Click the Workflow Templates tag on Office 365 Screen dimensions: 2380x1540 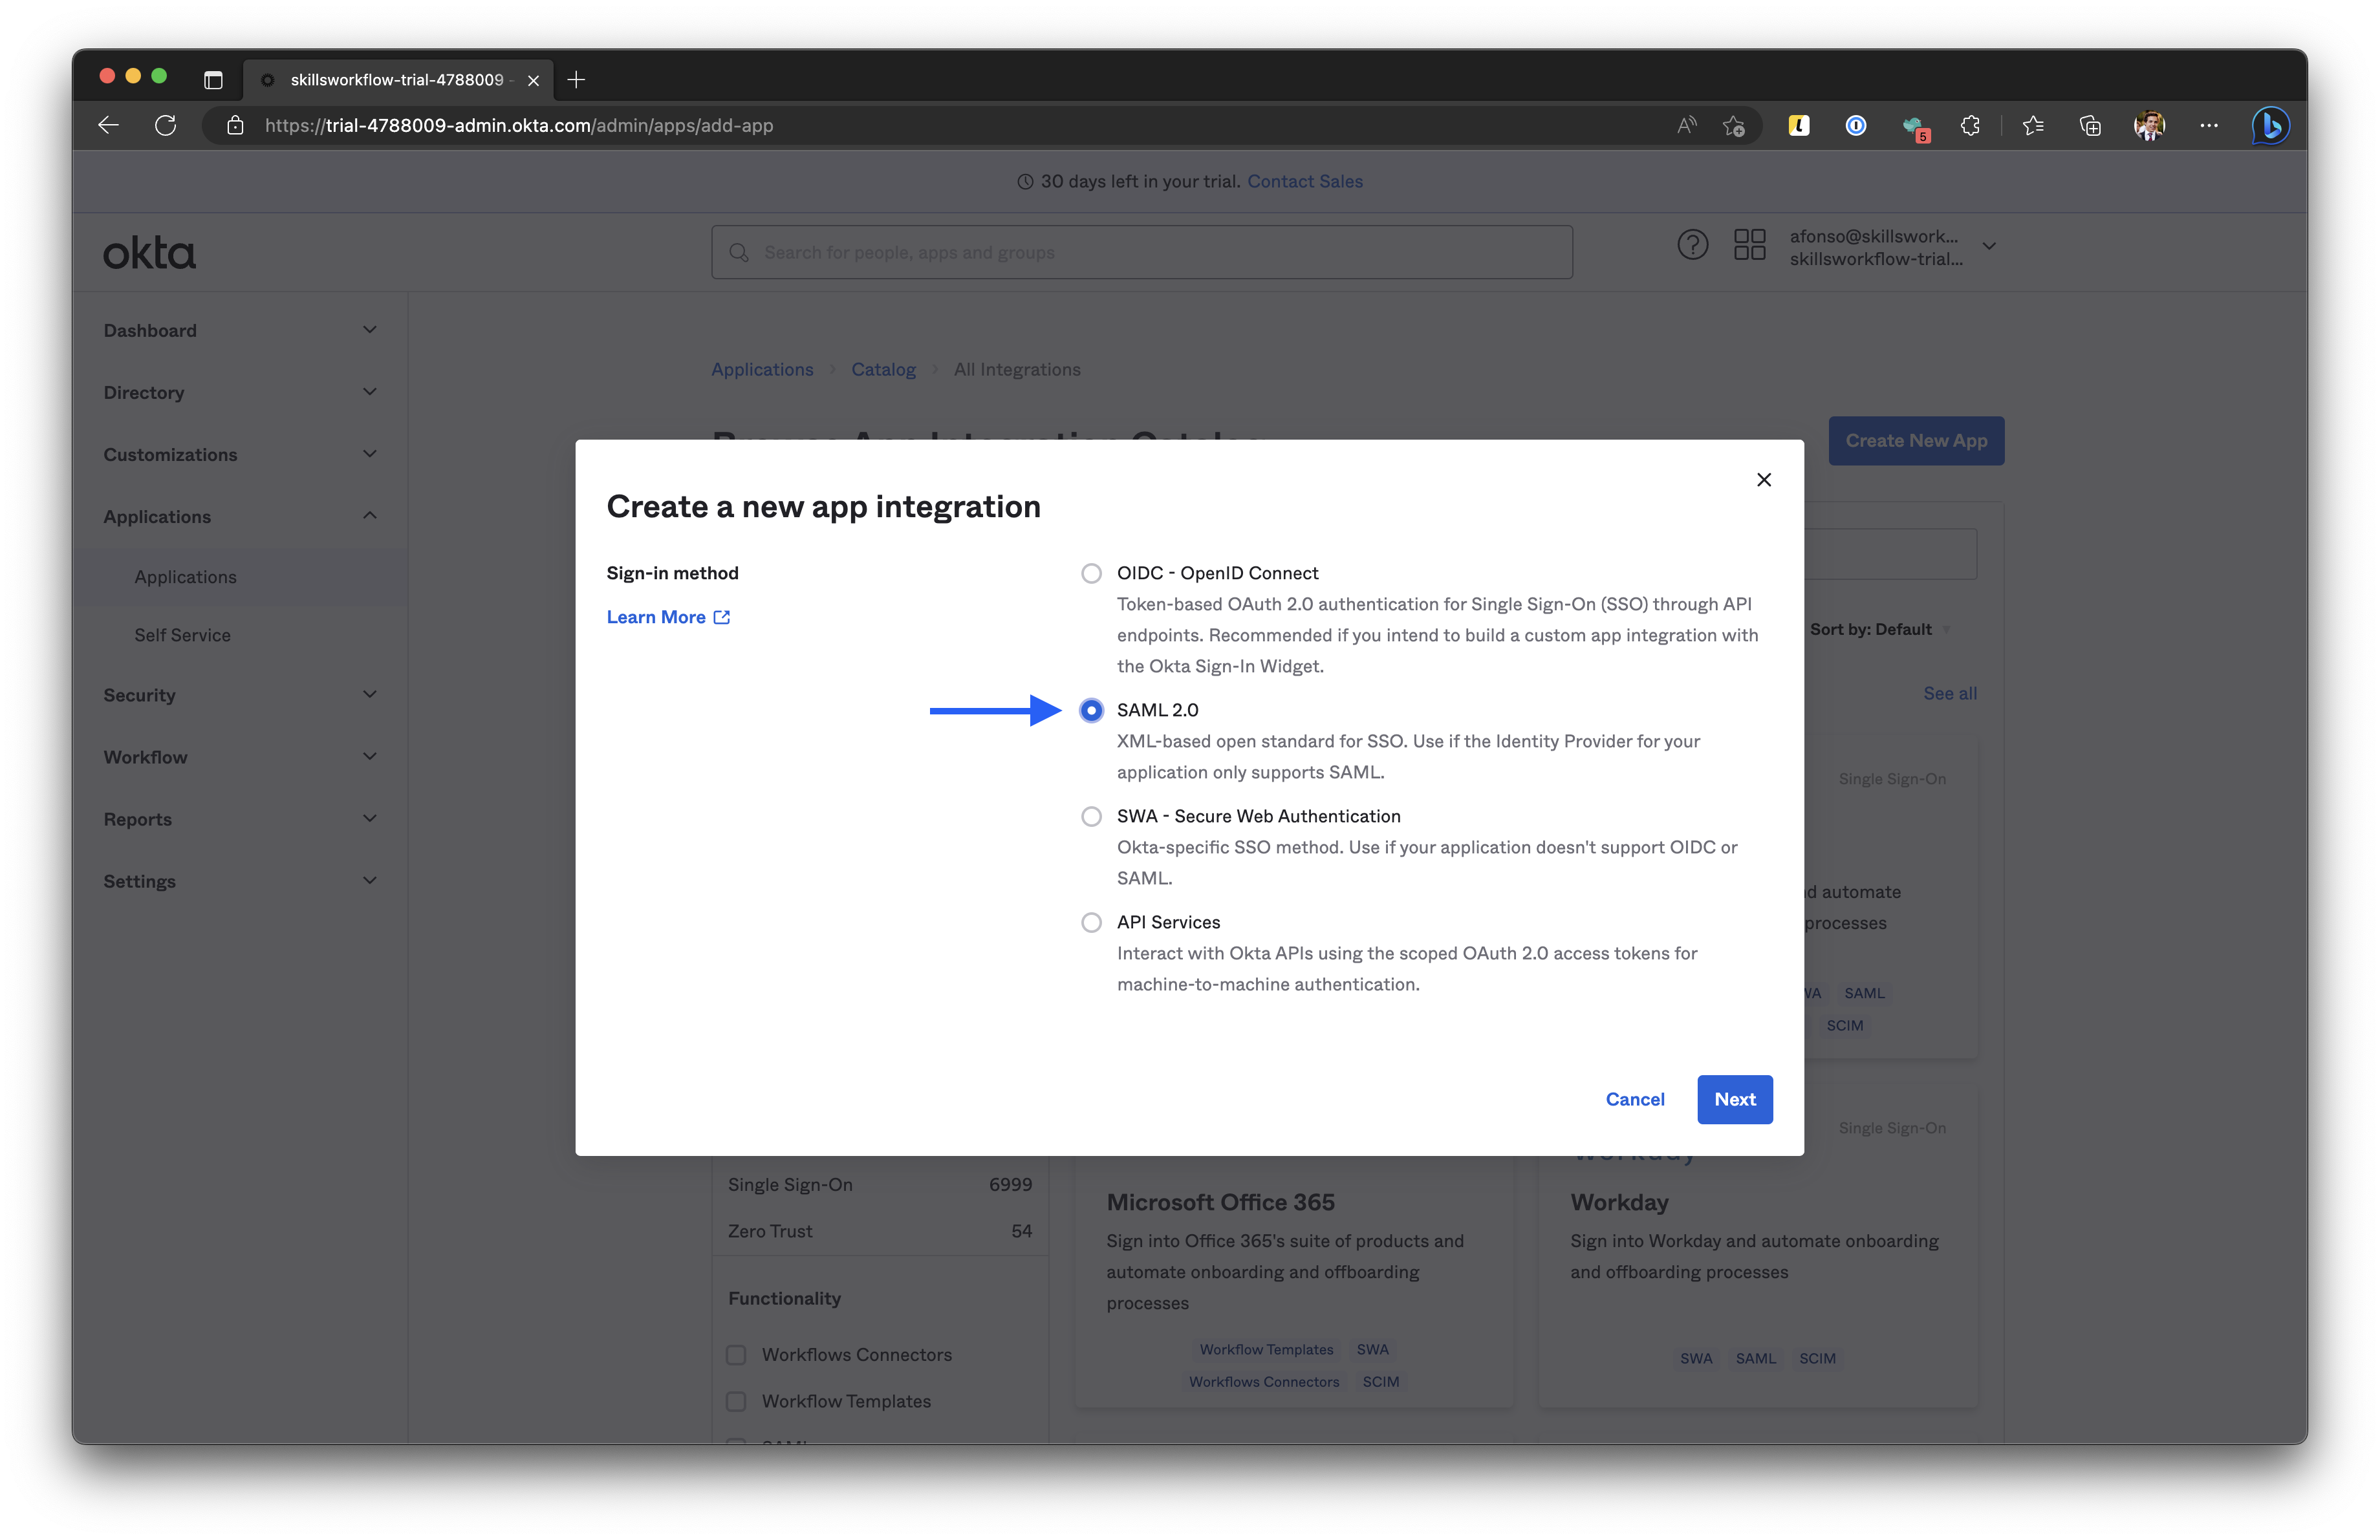1266,1350
